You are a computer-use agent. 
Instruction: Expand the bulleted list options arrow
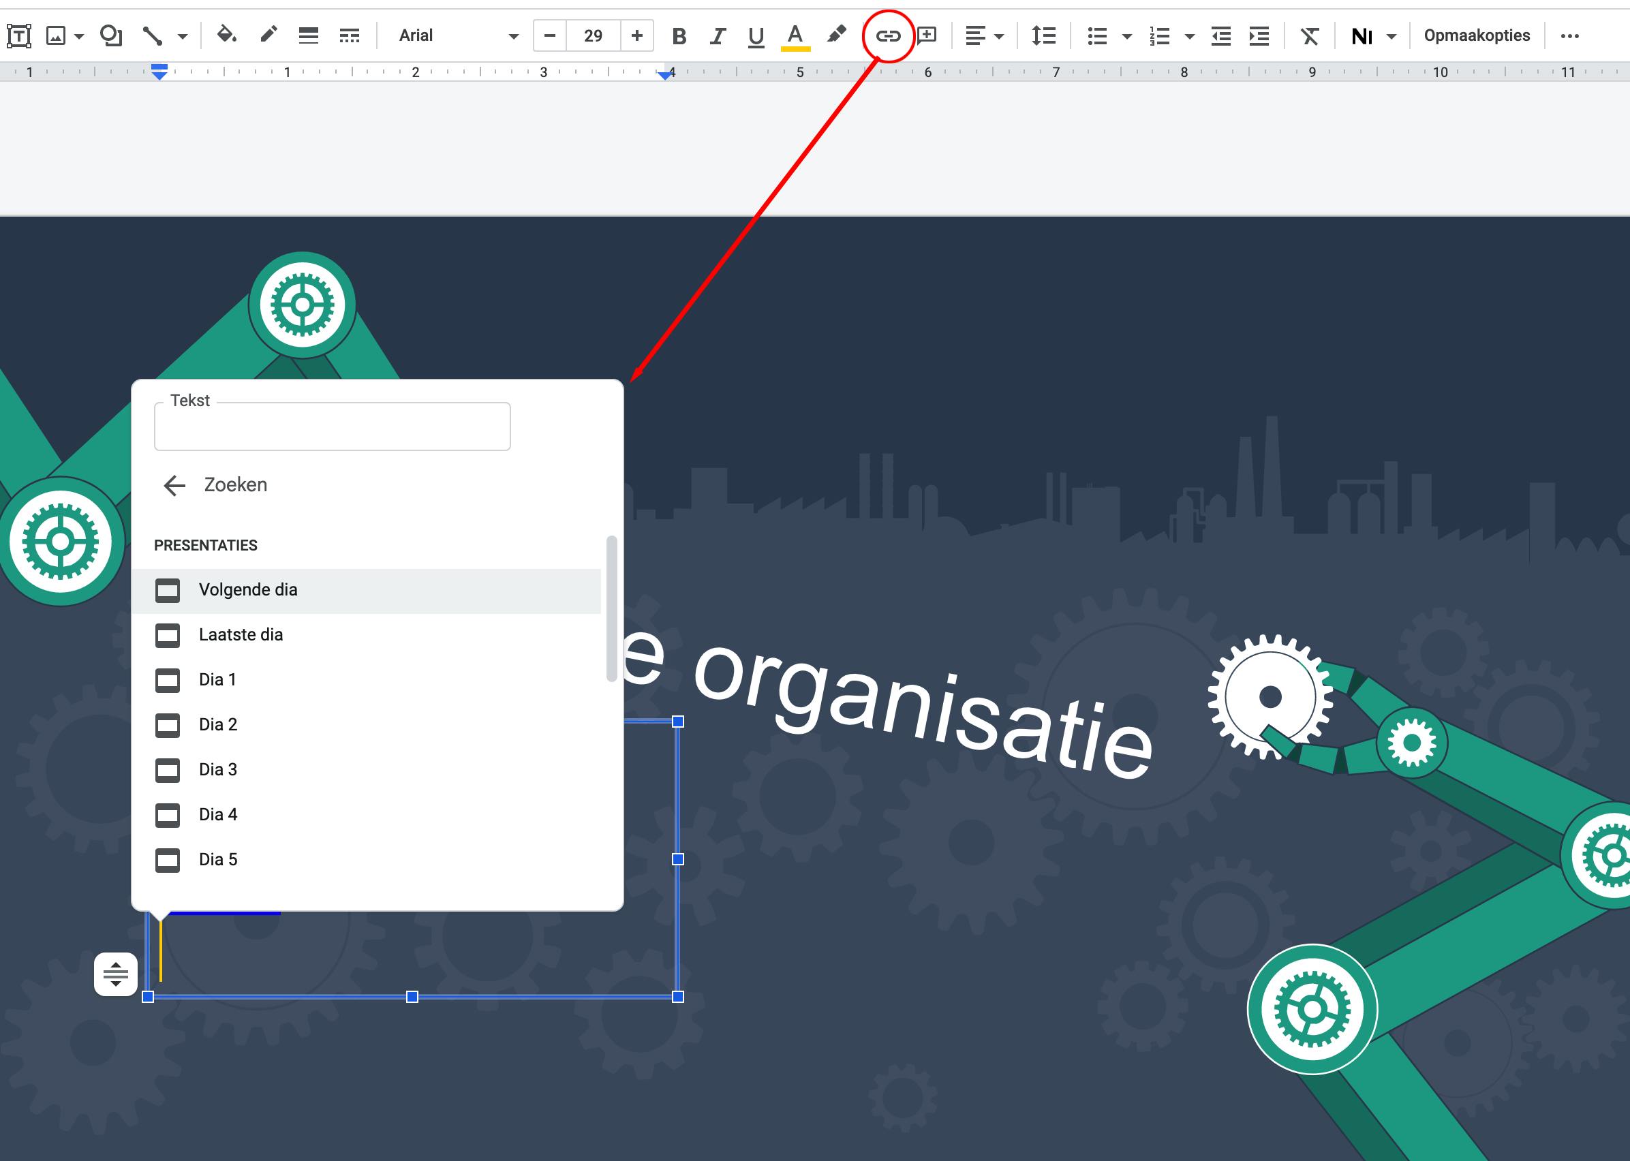(1126, 35)
